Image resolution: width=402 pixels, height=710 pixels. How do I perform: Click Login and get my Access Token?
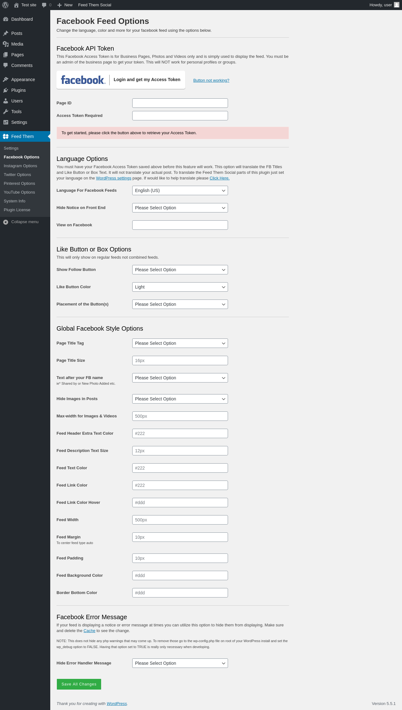tap(121, 80)
